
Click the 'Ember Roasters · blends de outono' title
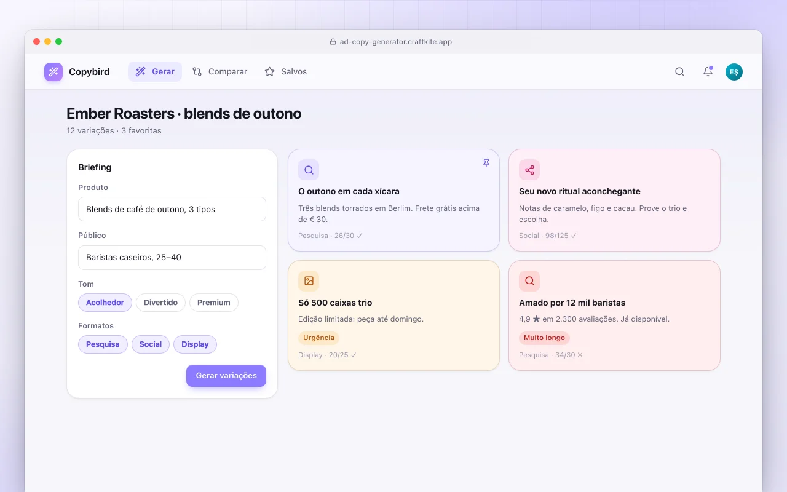coord(184,114)
